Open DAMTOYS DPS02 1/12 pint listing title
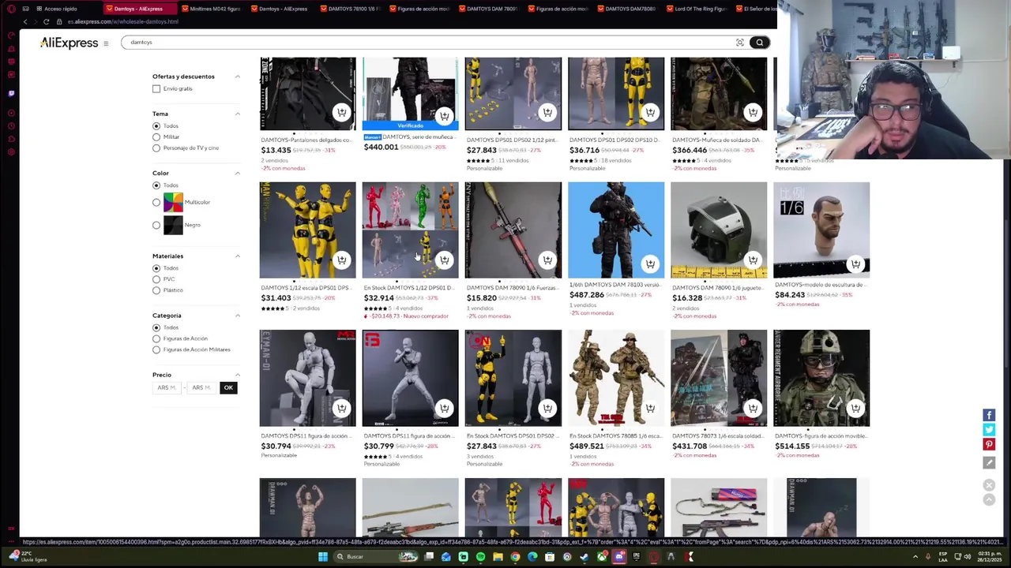 click(x=512, y=140)
